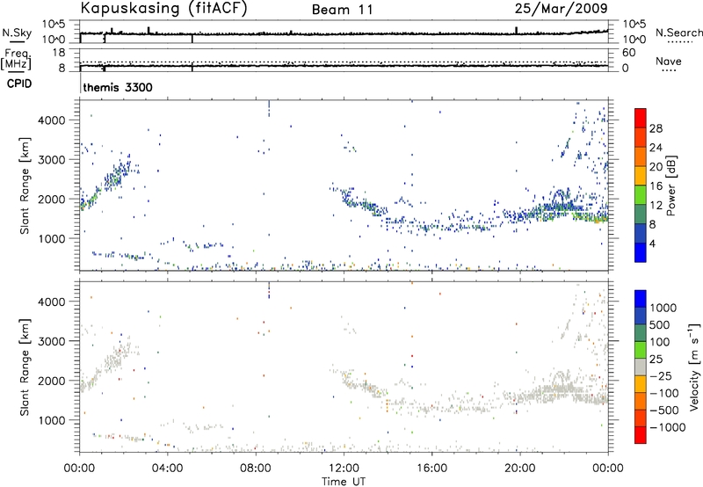Select the 60 tick on the Nave axis
The height and width of the screenshot is (487, 703).
628,53
